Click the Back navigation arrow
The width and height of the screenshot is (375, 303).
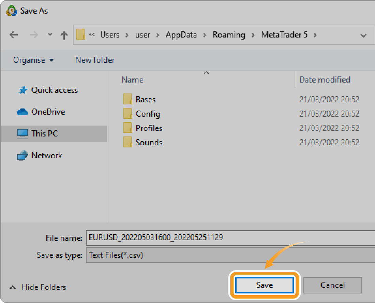point(14,35)
